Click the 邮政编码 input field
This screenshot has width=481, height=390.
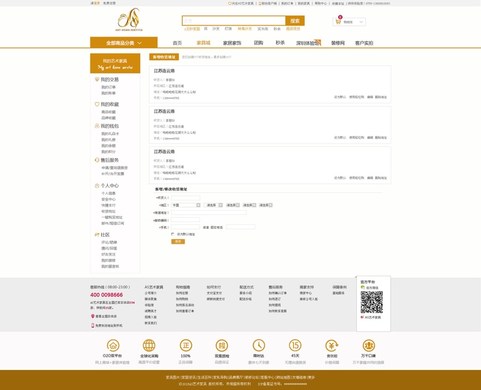(x=186, y=220)
